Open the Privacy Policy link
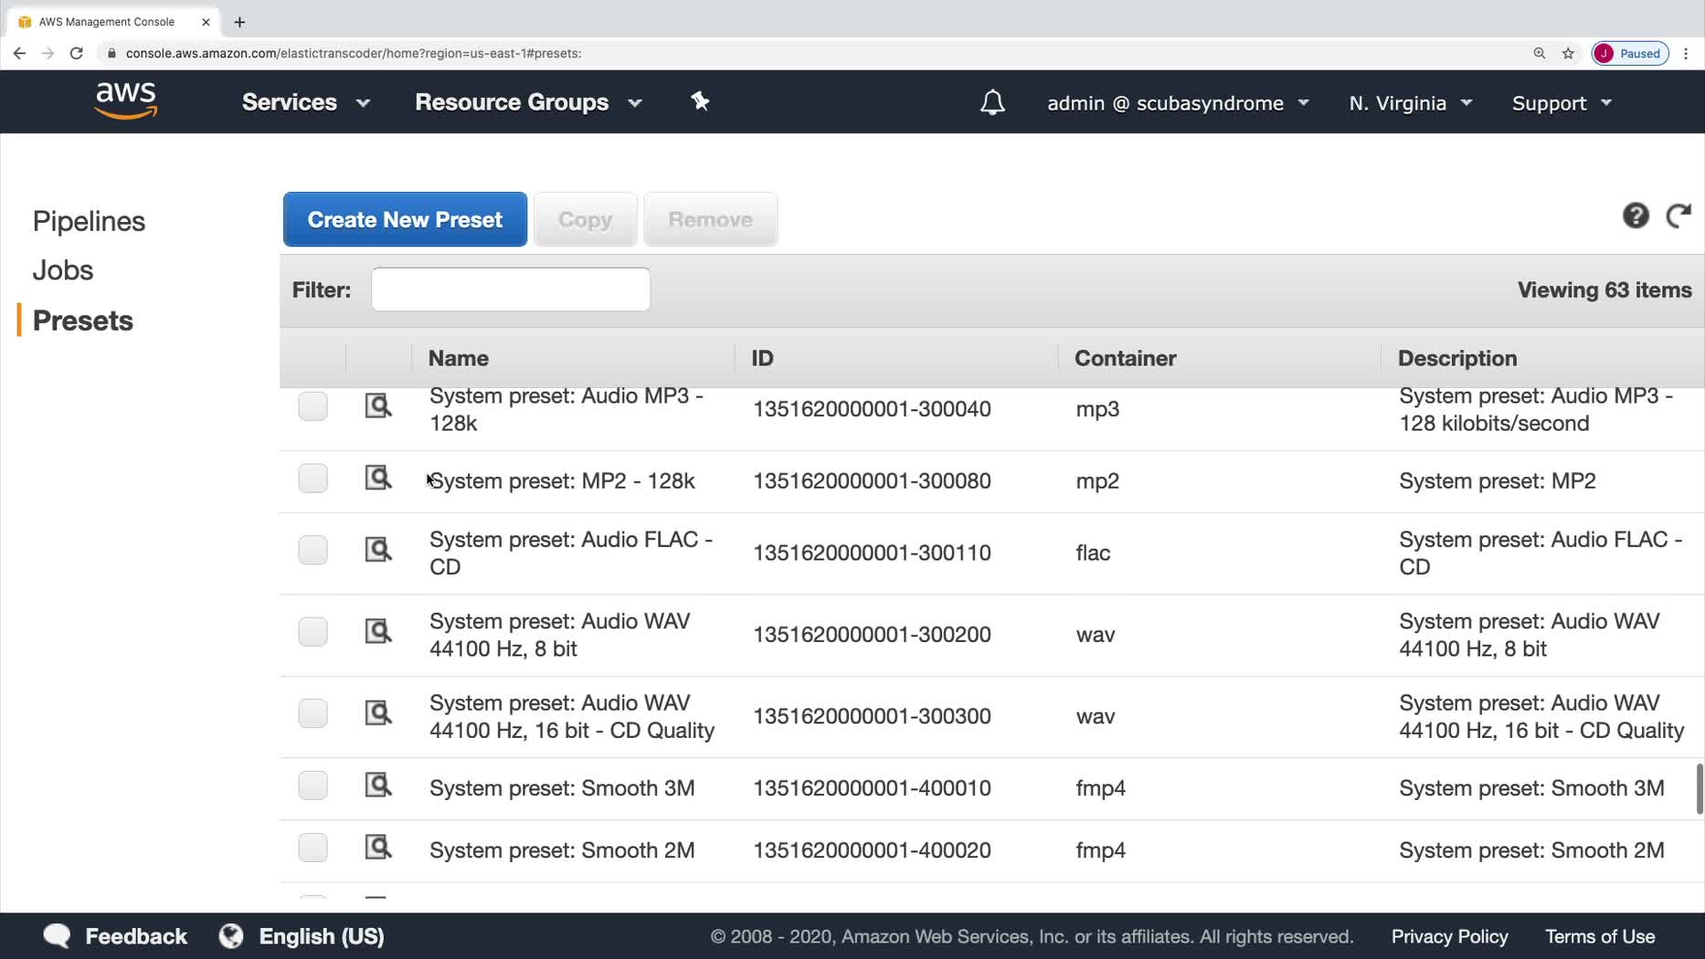 click(x=1449, y=936)
